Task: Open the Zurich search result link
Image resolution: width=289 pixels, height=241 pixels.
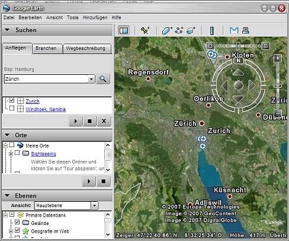Action: pos(33,101)
